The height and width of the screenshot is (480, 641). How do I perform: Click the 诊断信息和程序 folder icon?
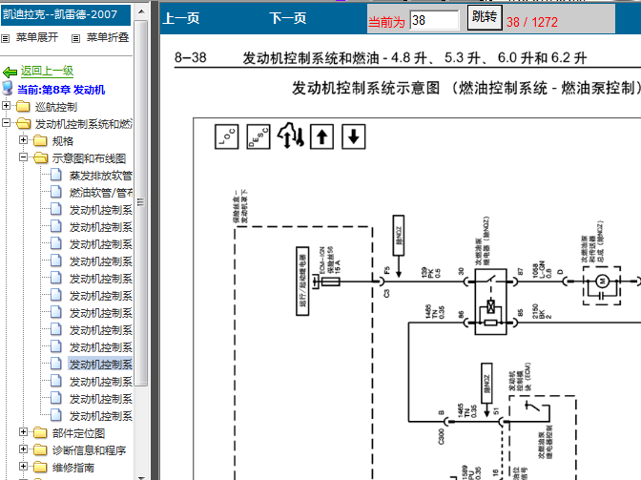coord(40,450)
